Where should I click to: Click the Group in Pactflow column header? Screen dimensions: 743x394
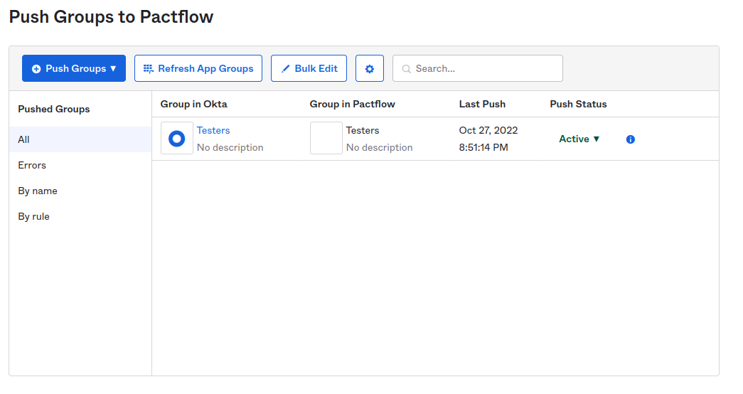[352, 105]
